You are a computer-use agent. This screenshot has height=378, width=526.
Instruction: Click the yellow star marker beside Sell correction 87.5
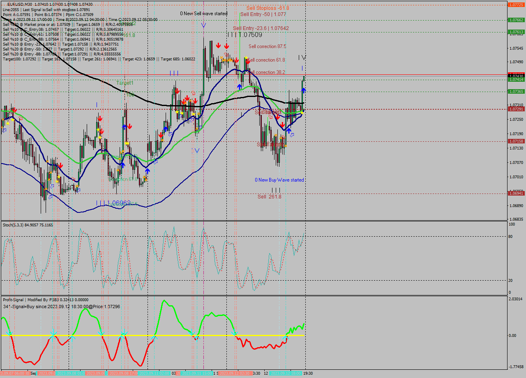pos(246,58)
